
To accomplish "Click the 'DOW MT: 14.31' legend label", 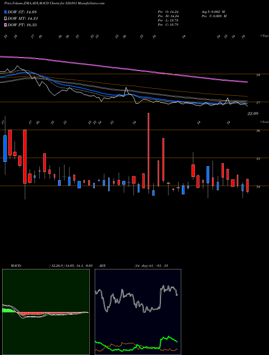I will point(23,19).
